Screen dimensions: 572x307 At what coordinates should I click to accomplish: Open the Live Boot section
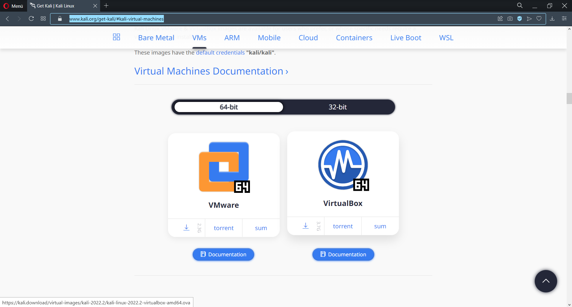pos(406,38)
